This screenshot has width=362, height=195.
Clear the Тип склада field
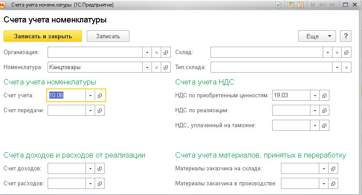[346, 67]
